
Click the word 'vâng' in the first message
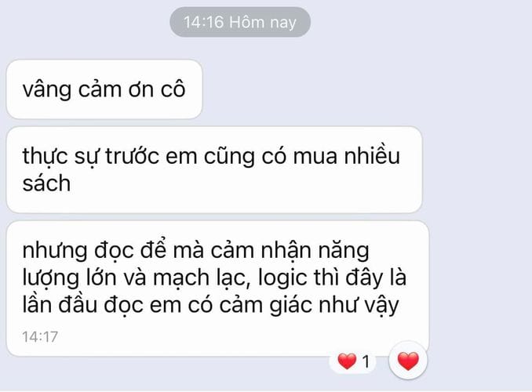[x=47, y=90]
